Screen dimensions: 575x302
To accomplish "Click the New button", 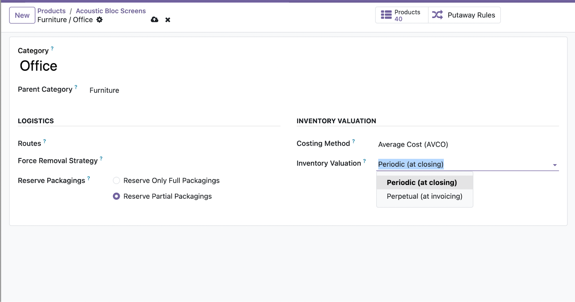I will 22,15.
